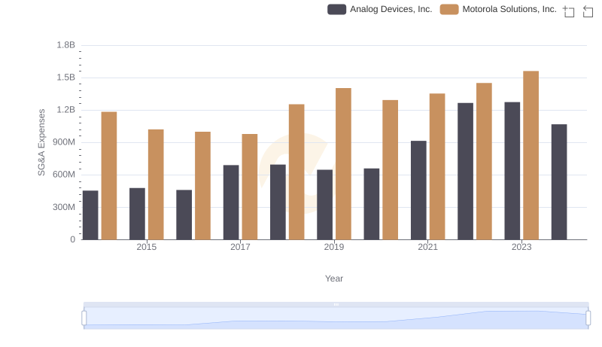Select the left handle of the zoom slider
Screen dimensions: 602x347
pos(84,318)
